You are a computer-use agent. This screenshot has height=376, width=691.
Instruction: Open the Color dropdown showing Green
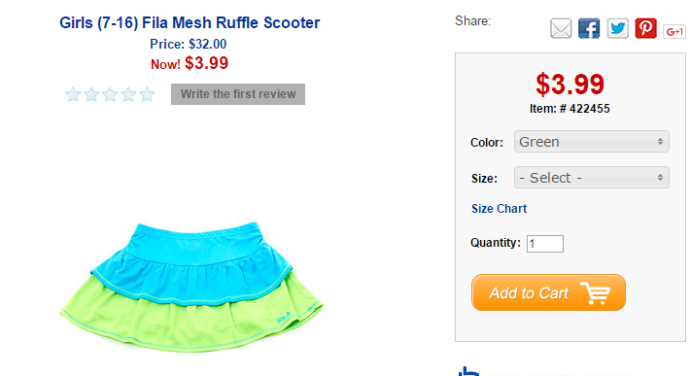(x=592, y=142)
